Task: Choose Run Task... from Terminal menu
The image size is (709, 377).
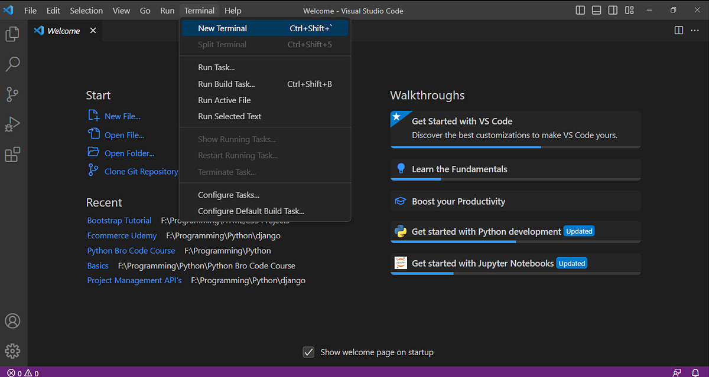Action: (265, 67)
